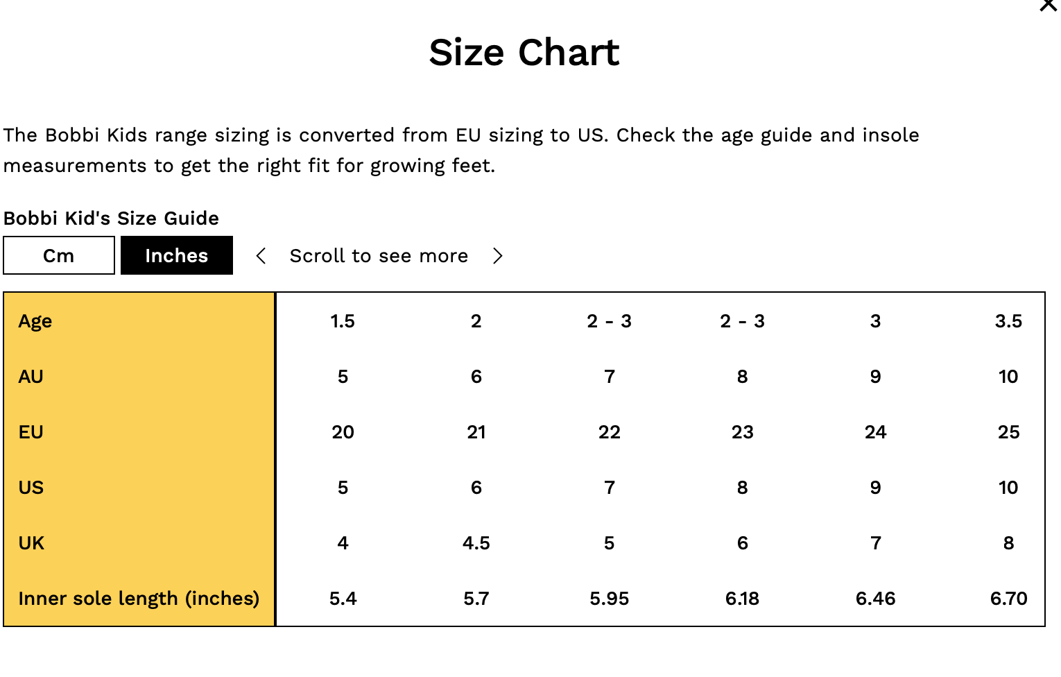This screenshot has width=1061, height=677.
Task: Click the 6.18 inner sole length value
Action: pos(742,599)
